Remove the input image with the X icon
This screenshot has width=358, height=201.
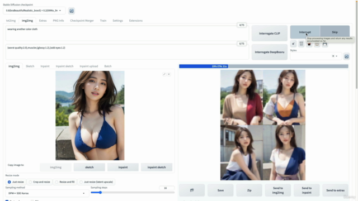(169, 74)
